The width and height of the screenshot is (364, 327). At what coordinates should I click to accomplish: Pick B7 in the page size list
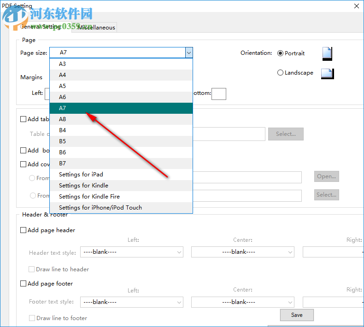point(121,163)
